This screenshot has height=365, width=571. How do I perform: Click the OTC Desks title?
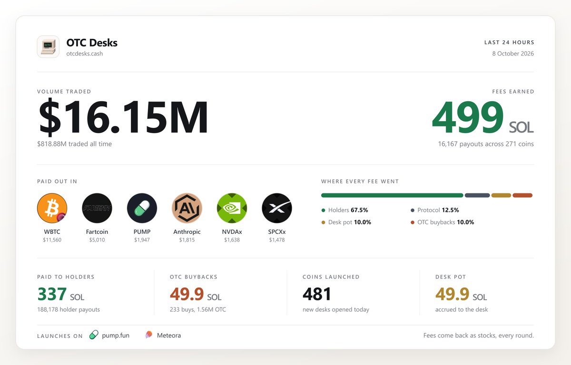coord(92,42)
